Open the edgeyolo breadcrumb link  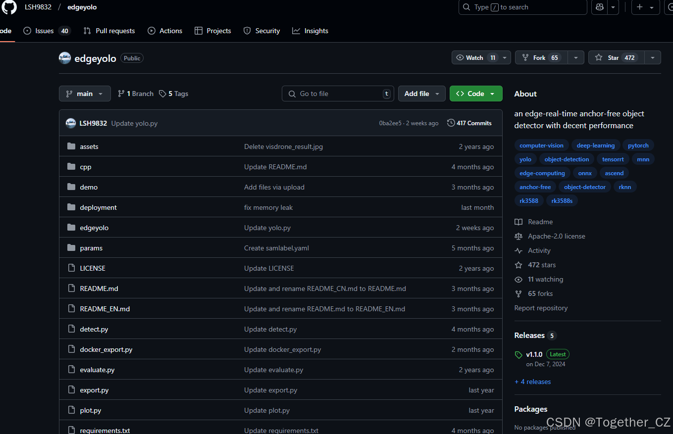[82, 7]
